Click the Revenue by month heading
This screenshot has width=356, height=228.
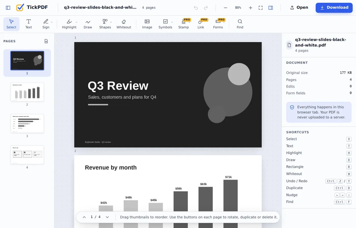coord(111,168)
